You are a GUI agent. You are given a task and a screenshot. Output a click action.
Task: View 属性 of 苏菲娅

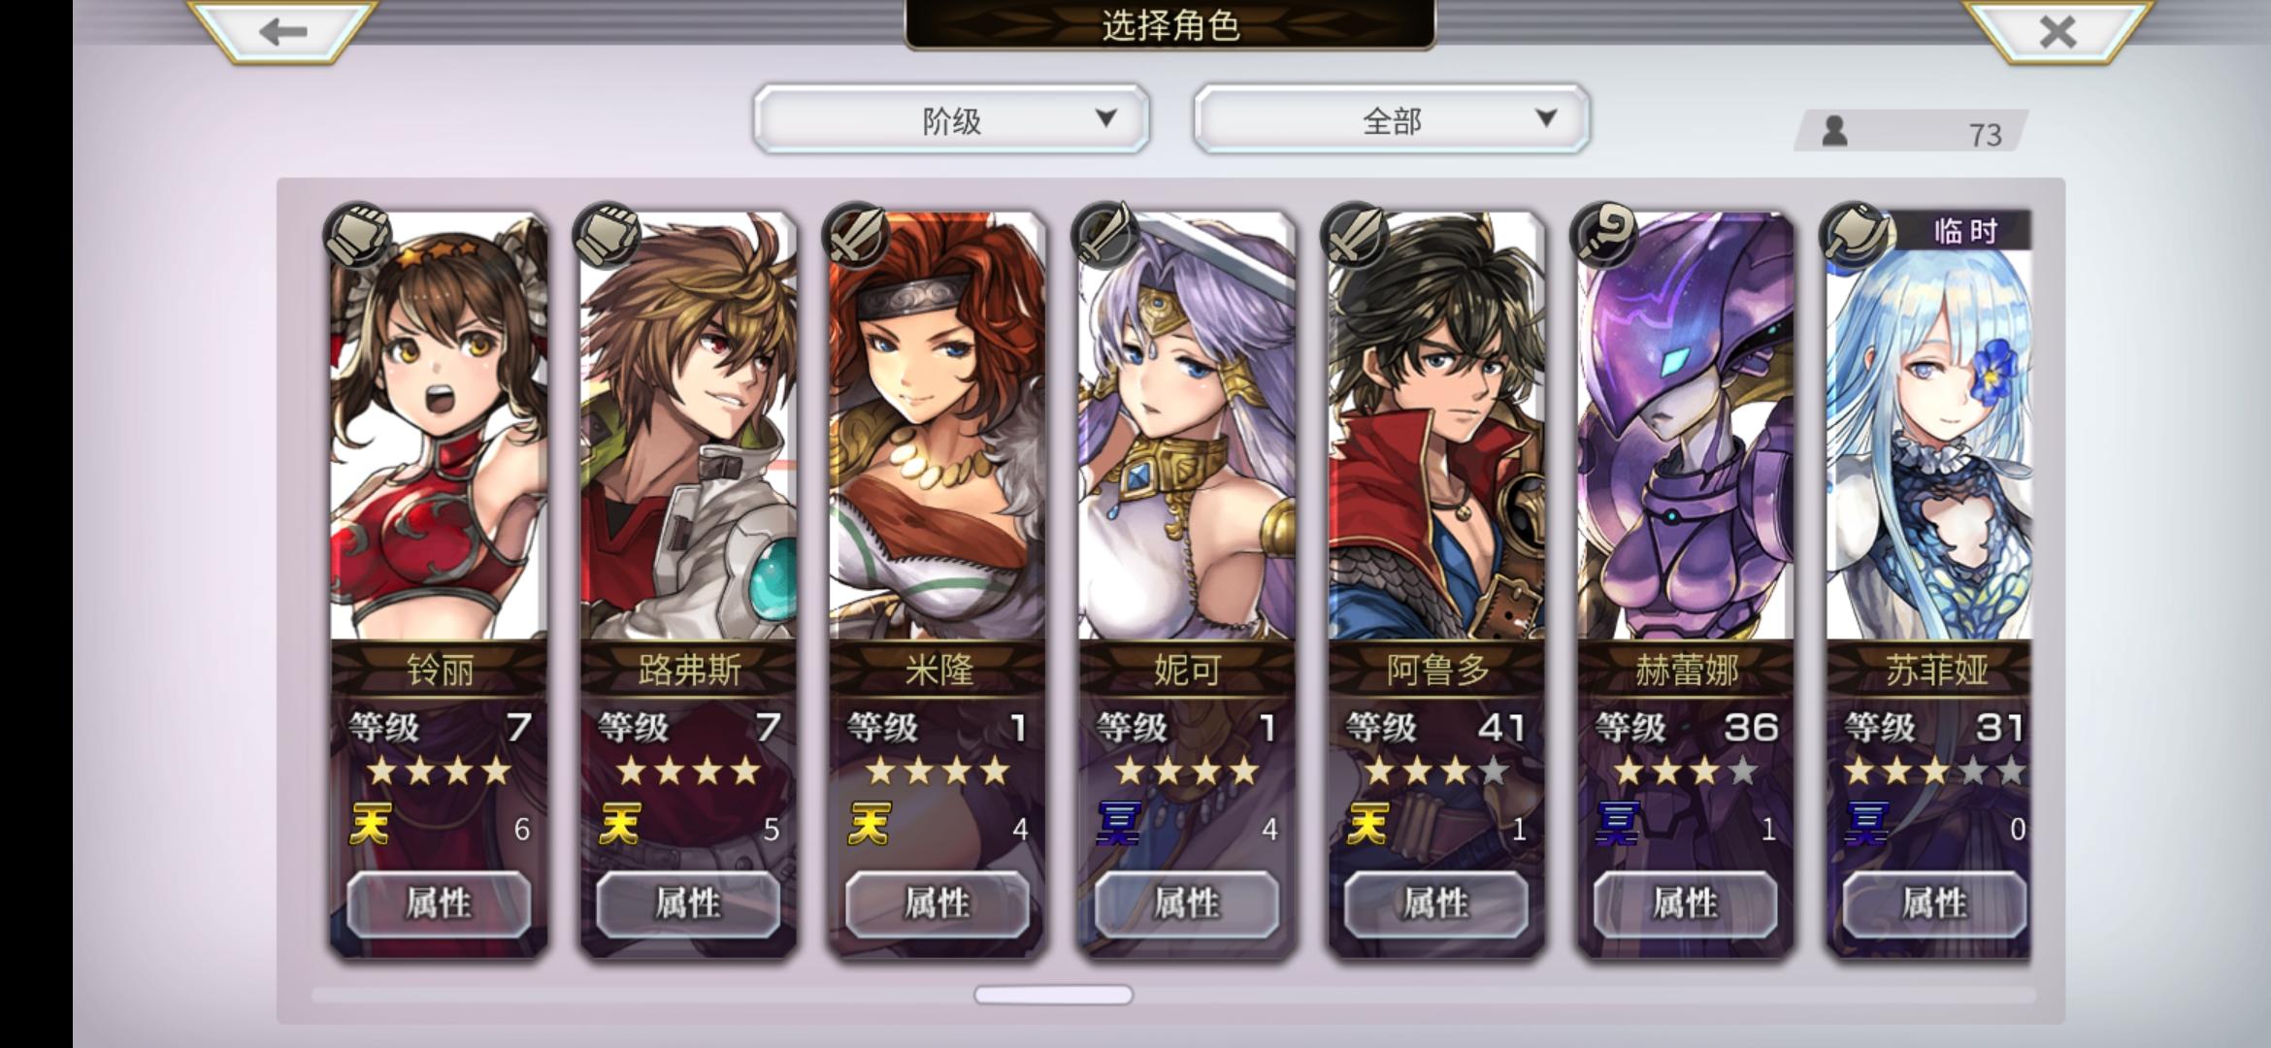[x=1934, y=903]
